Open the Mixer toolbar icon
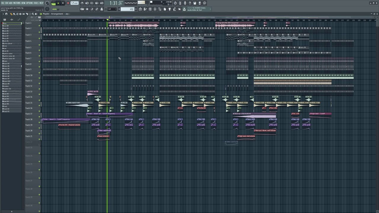 pyautogui.click(x=155, y=9)
